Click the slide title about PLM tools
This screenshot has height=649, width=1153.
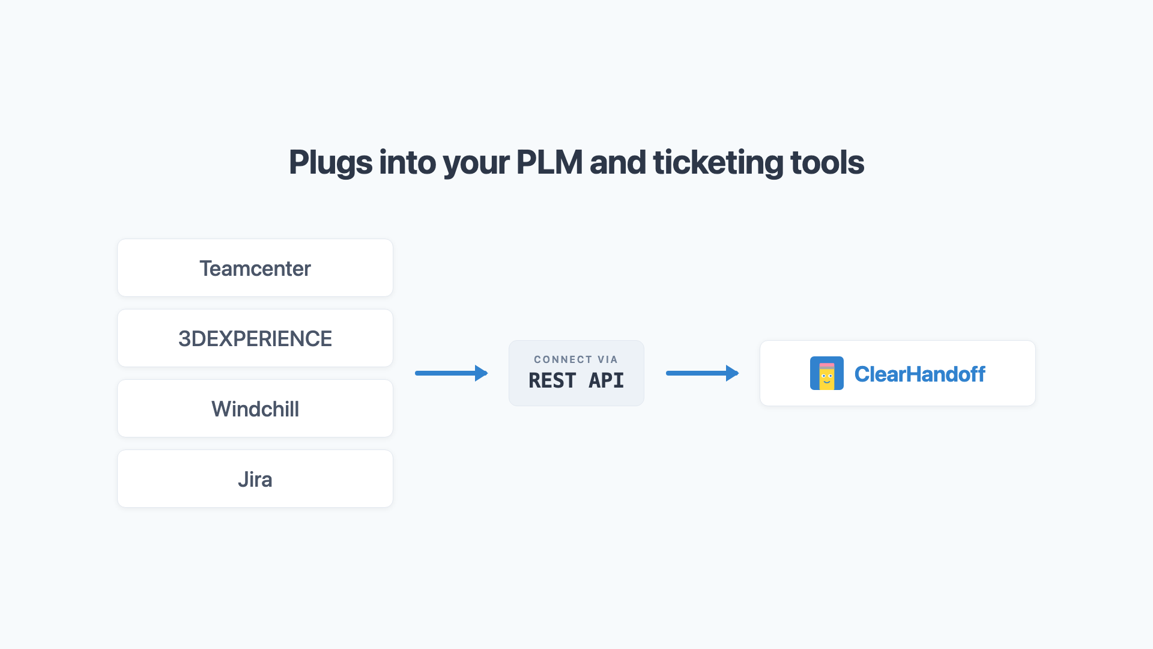click(x=576, y=163)
